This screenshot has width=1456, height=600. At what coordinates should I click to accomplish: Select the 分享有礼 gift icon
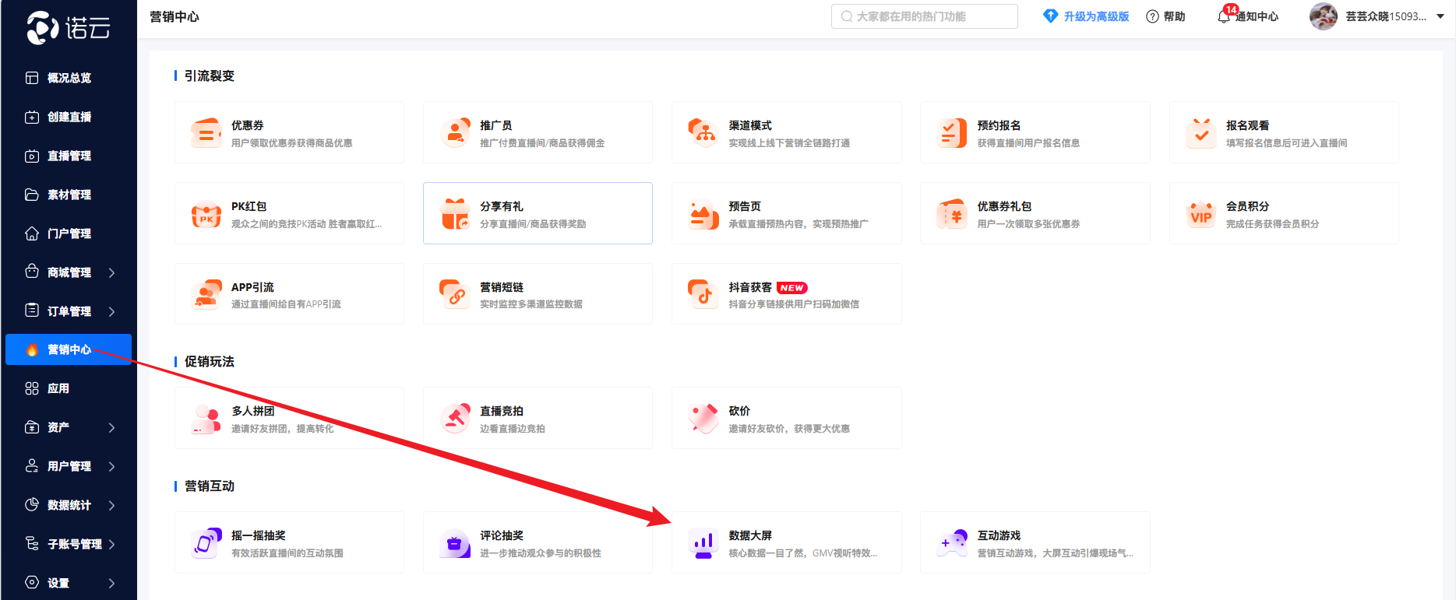click(455, 214)
